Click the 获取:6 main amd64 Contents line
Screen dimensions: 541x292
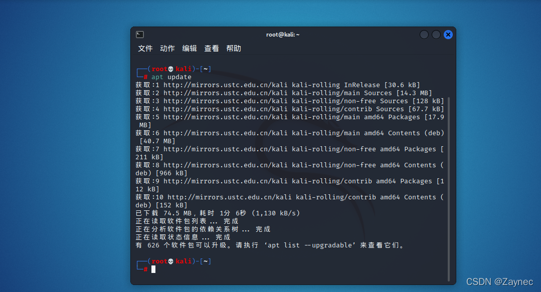click(290, 137)
